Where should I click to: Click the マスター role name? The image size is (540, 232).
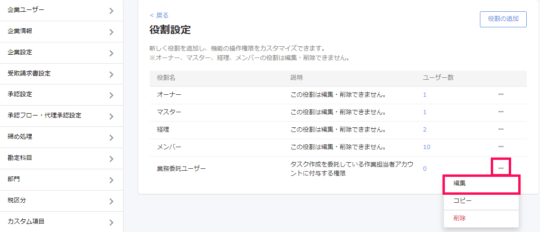tap(169, 112)
